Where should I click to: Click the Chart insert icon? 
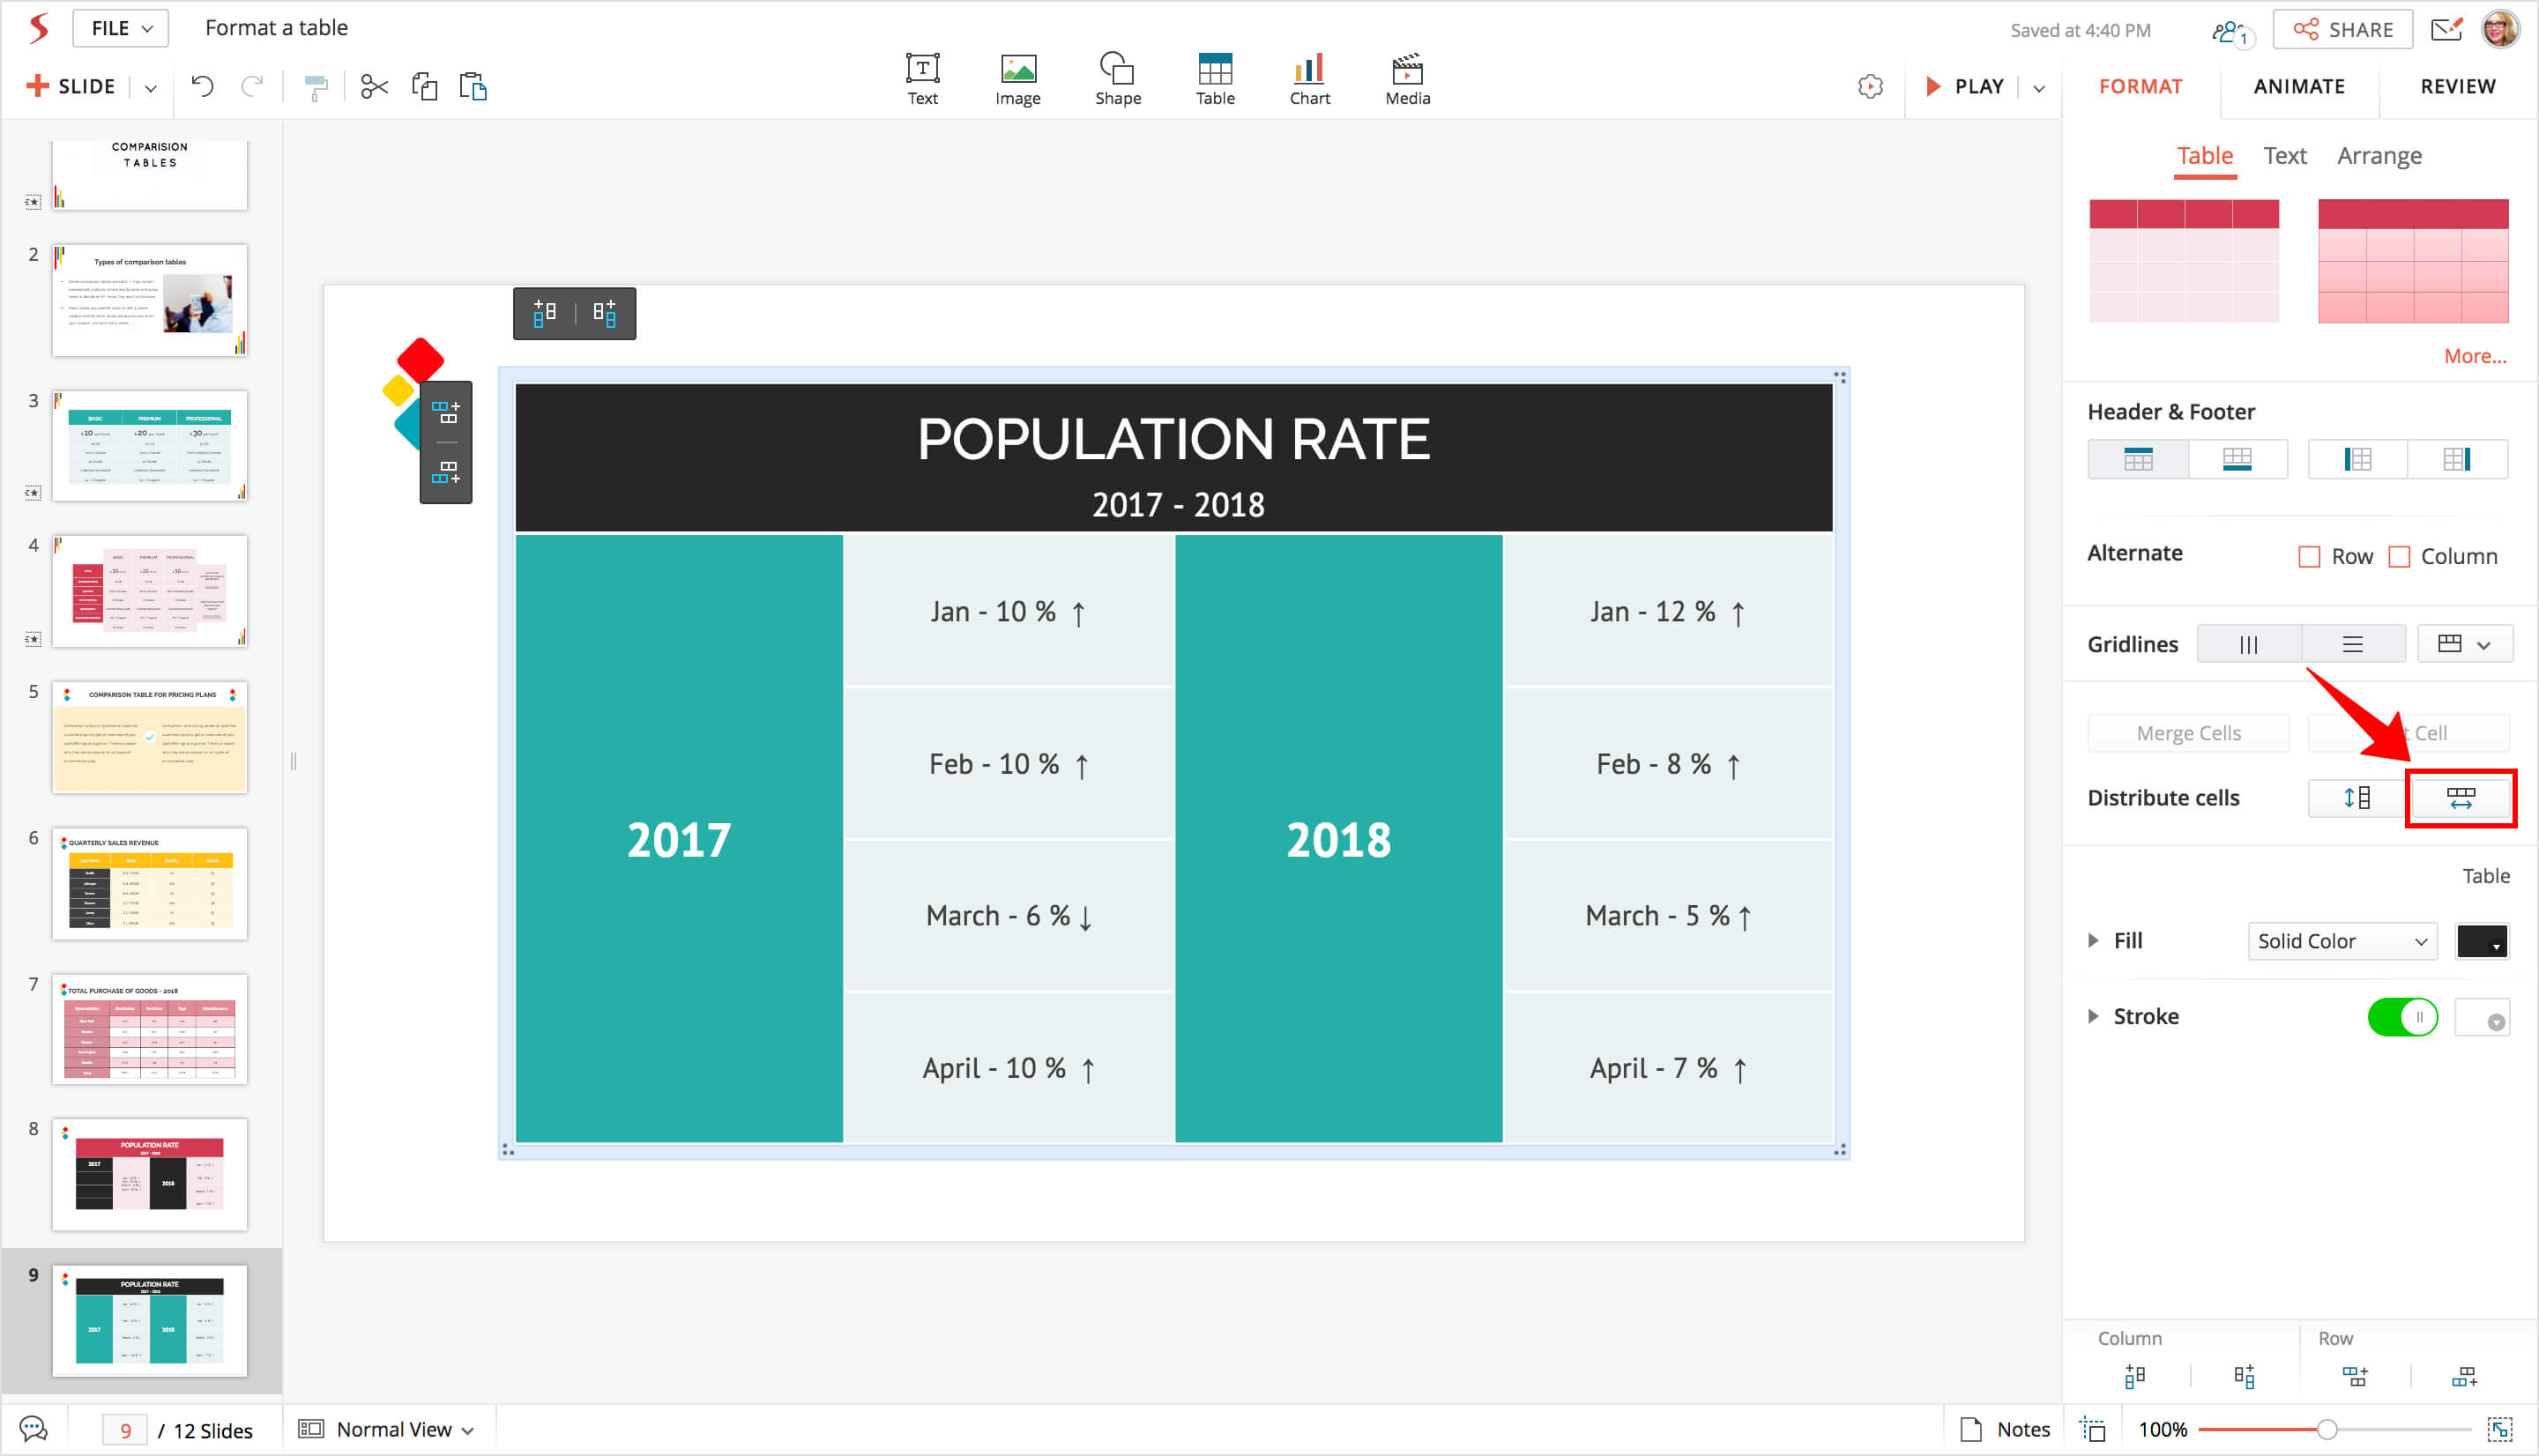(x=1308, y=78)
